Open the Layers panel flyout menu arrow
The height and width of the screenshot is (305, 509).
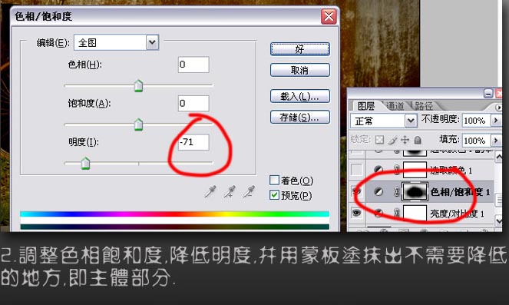(498, 107)
